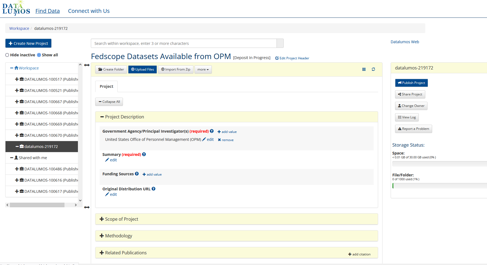Image resolution: width=487 pixels, height=265 pixels.
Task: Click the refresh icon in toolbar
Action: pos(373,69)
